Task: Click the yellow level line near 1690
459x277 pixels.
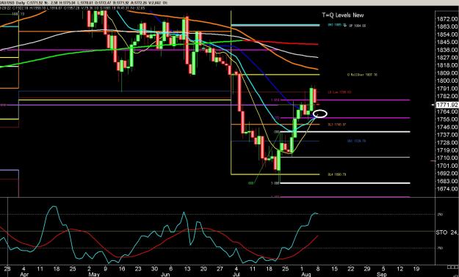Action: tap(275, 174)
